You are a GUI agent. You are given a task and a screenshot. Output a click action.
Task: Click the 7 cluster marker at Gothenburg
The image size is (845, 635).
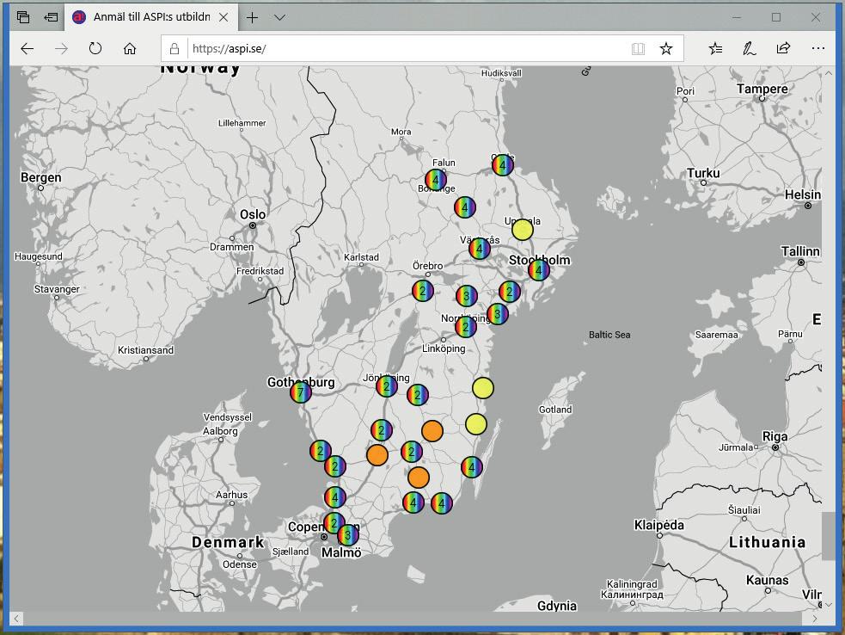(301, 392)
